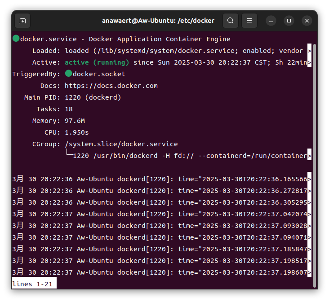The height and width of the screenshot is (302, 329).
Task: Click the green "active (running)" status text
Action: (97, 62)
